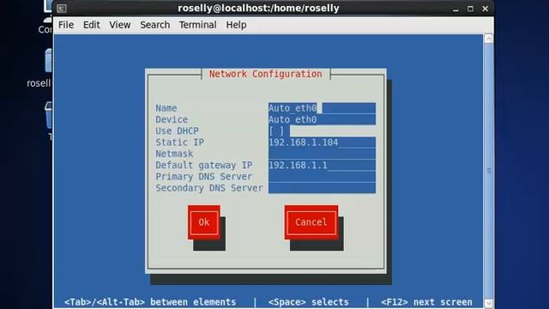Close the terminal window

point(486,9)
